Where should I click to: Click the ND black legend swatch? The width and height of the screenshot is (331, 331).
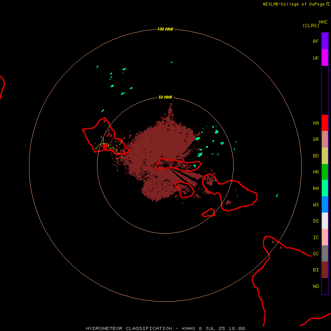pyautogui.click(x=325, y=286)
